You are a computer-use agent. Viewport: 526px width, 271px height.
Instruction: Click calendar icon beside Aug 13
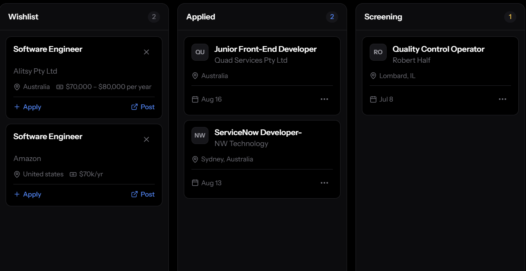pos(195,183)
